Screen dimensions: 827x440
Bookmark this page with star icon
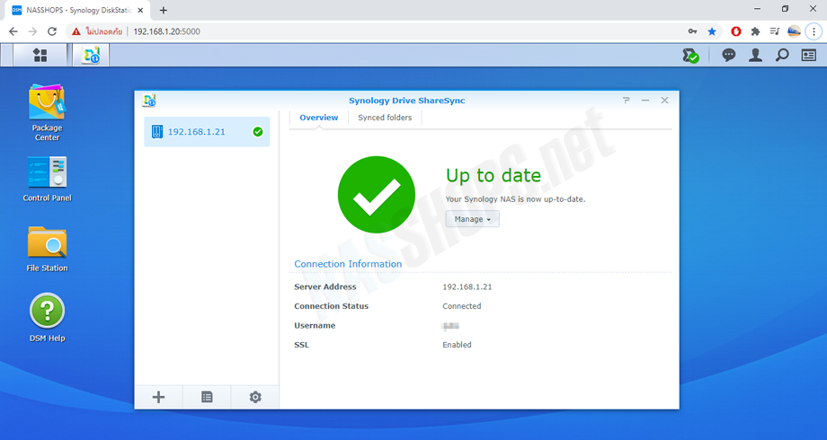[712, 31]
